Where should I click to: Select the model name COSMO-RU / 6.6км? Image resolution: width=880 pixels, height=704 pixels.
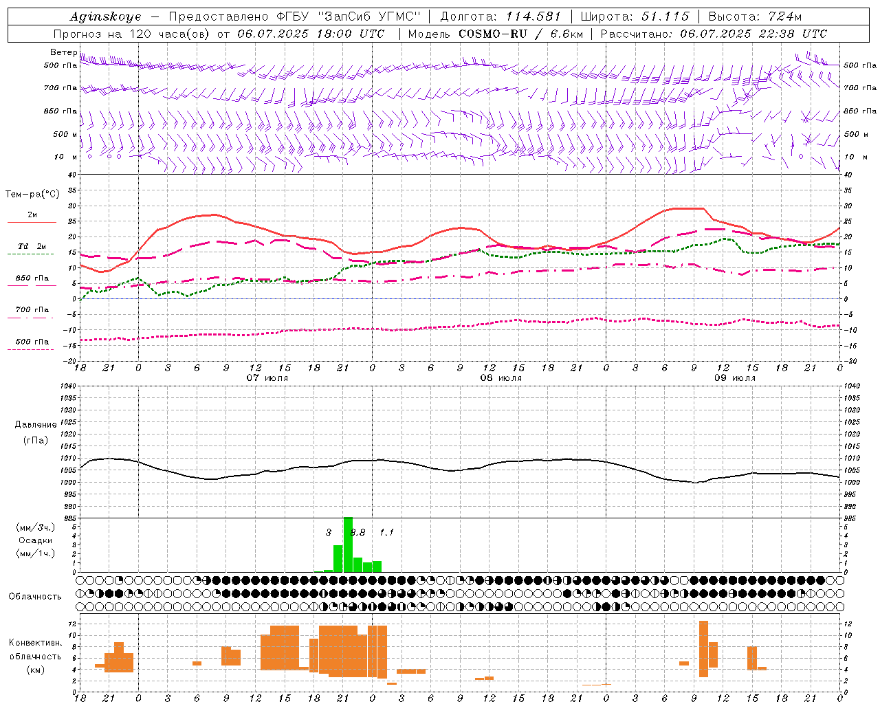(520, 34)
